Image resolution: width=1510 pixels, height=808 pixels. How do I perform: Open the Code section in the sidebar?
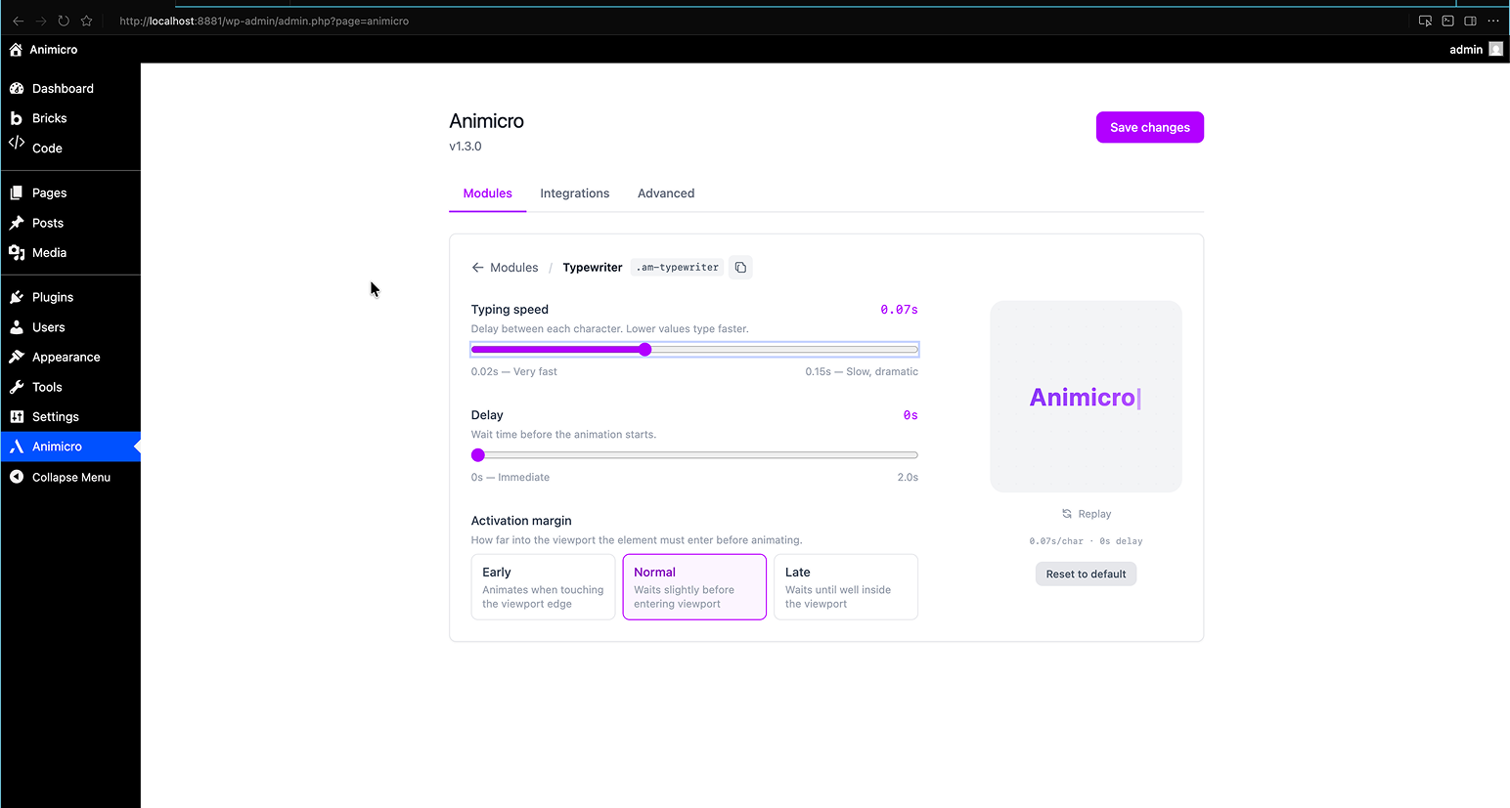pos(44,148)
